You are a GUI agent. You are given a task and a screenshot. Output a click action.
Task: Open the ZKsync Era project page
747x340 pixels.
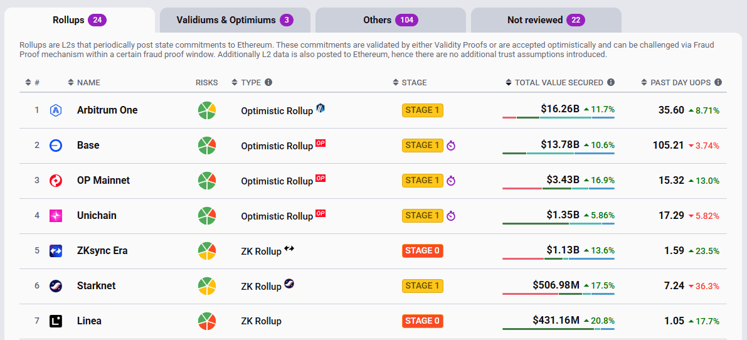[x=102, y=251]
